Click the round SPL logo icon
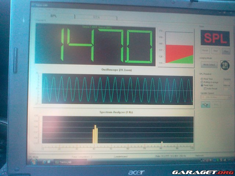This screenshot has width=235, height=176. tap(224, 65)
